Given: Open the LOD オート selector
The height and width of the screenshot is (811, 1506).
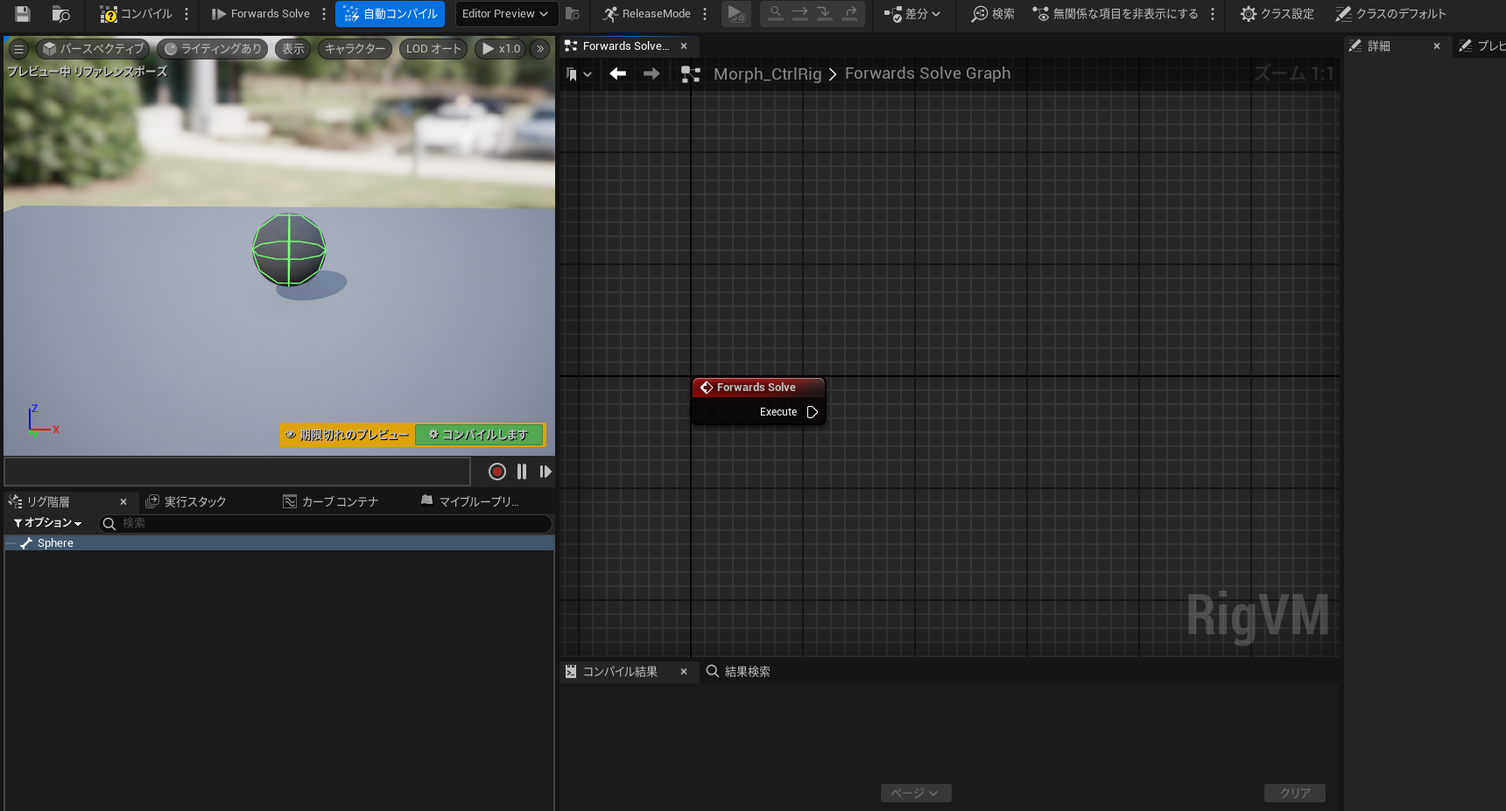Looking at the screenshot, I should tap(433, 48).
